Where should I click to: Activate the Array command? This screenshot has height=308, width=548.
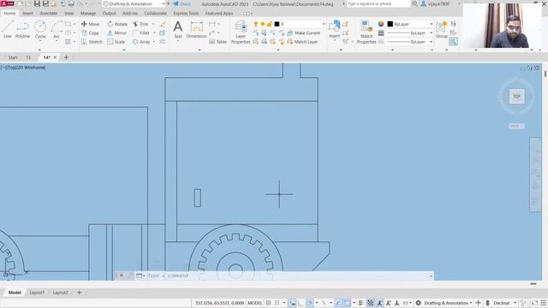click(x=141, y=42)
